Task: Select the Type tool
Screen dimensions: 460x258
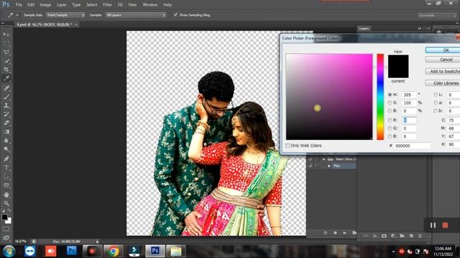Action: 6,168
